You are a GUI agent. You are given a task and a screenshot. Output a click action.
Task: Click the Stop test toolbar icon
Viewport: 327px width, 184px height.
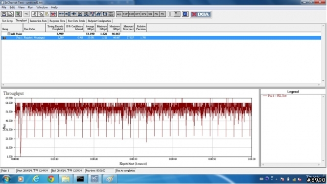[x=27, y=14]
